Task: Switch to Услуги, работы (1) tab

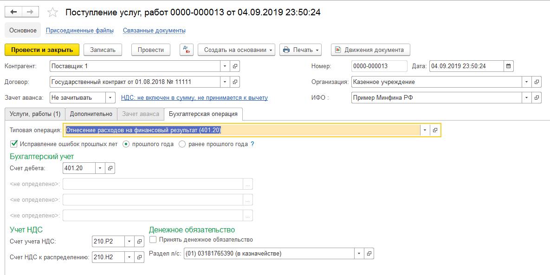Action: (35, 114)
